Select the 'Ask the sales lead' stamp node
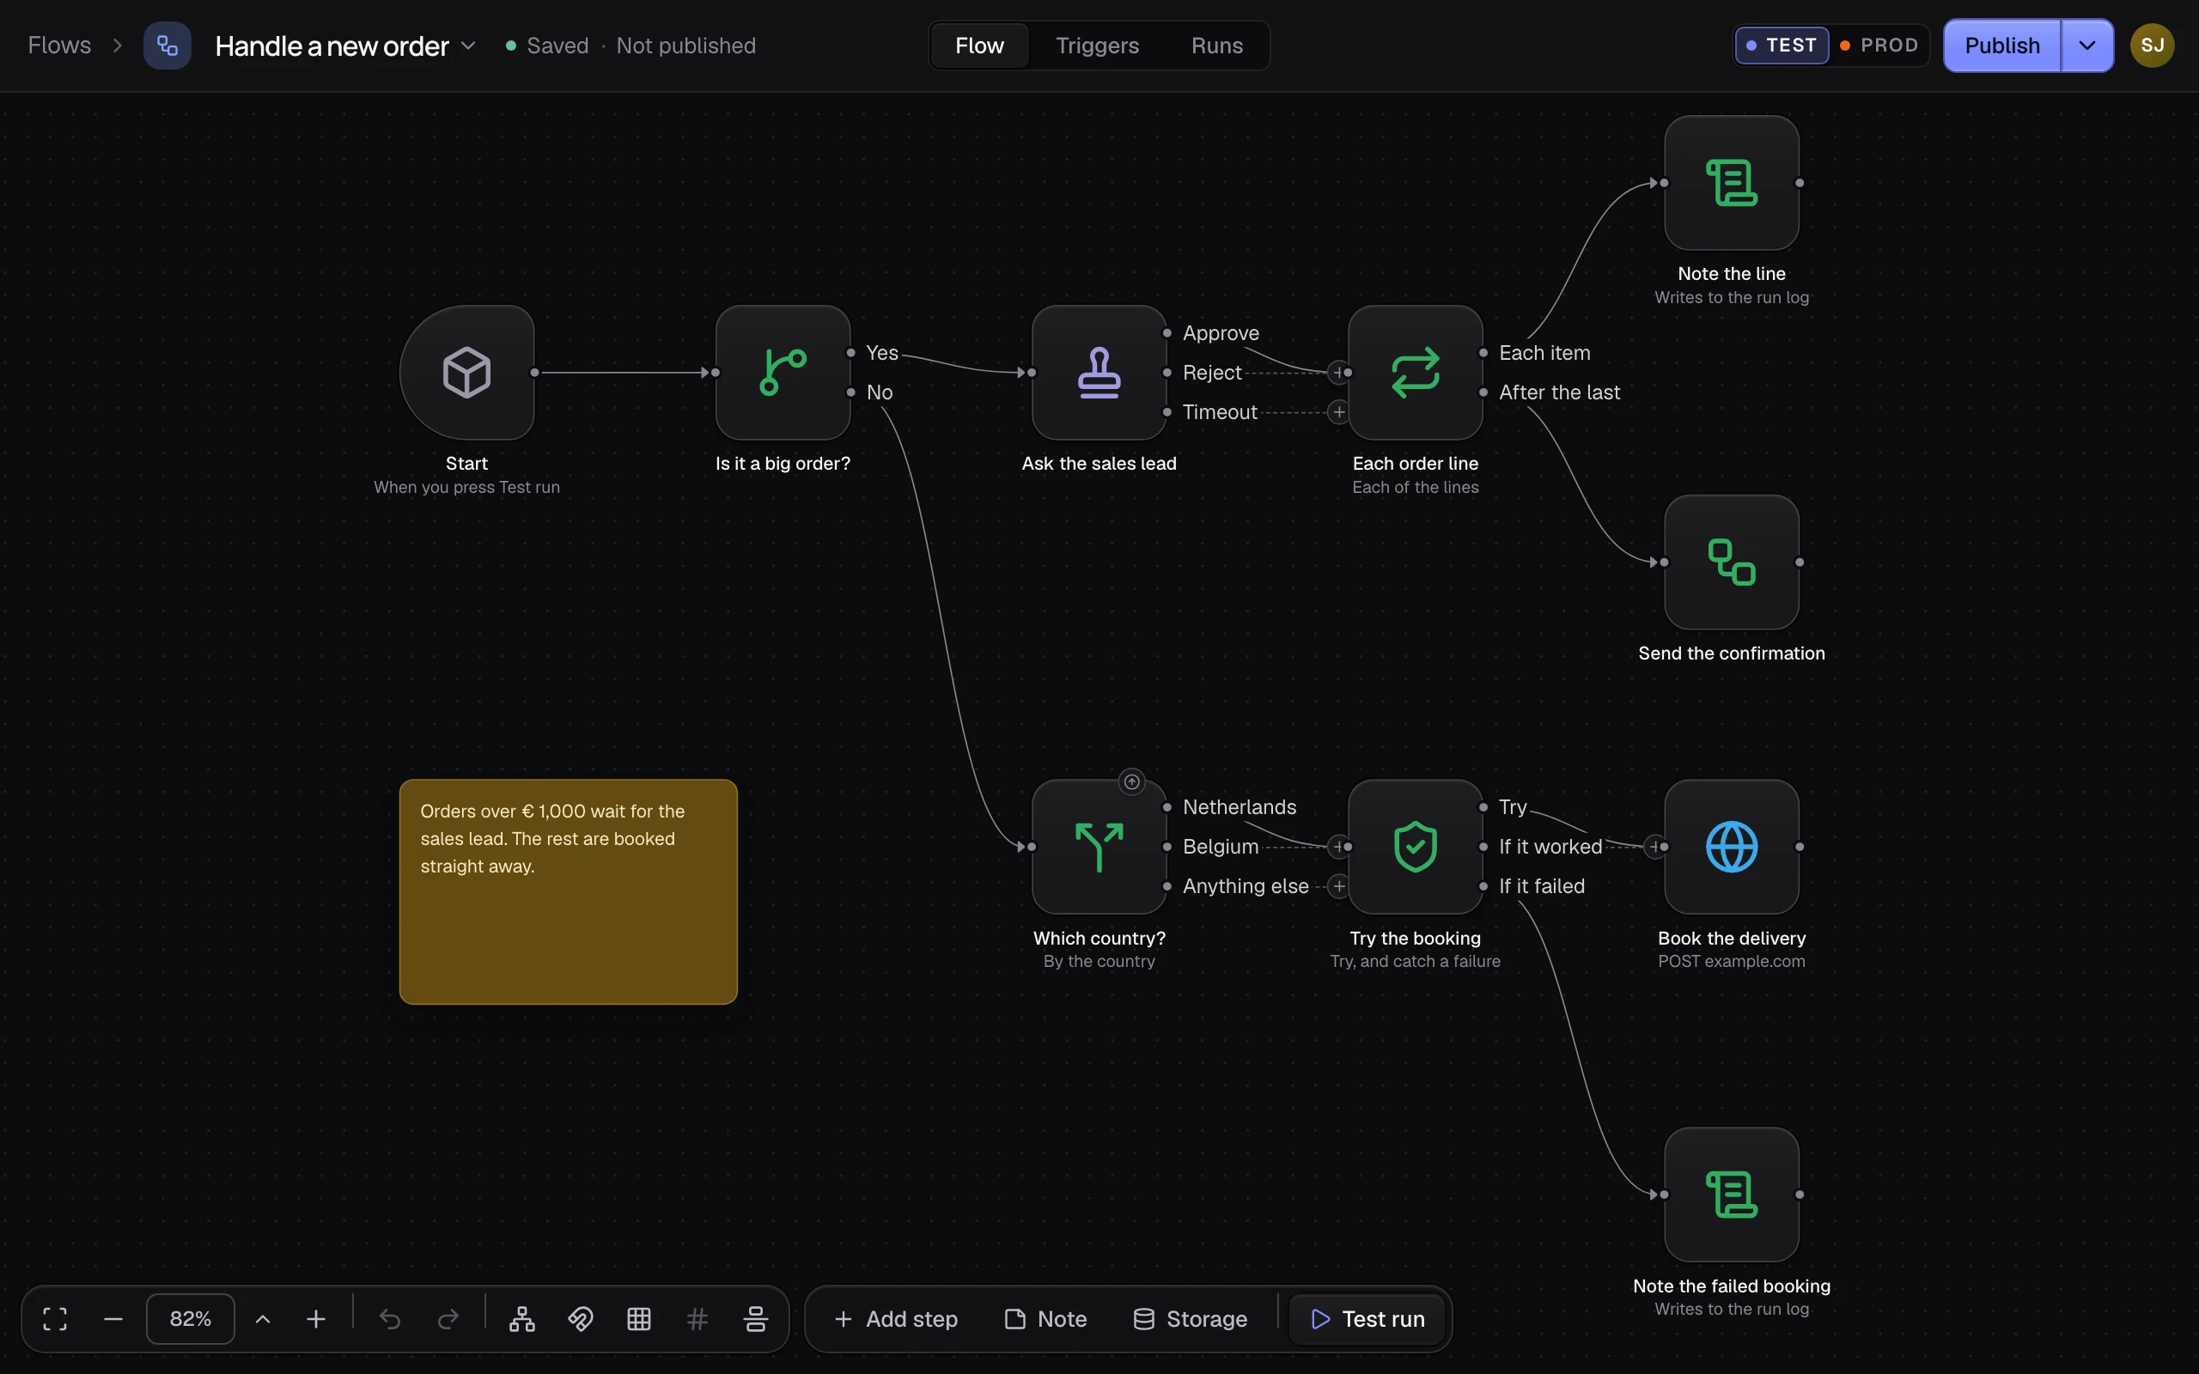Screen dimensions: 2199x1374 point(1099,373)
